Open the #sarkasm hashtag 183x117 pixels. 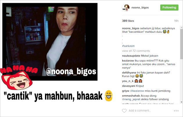(x=128, y=46)
